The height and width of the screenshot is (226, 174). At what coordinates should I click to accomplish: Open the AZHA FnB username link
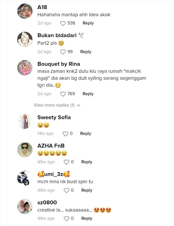(x=51, y=146)
